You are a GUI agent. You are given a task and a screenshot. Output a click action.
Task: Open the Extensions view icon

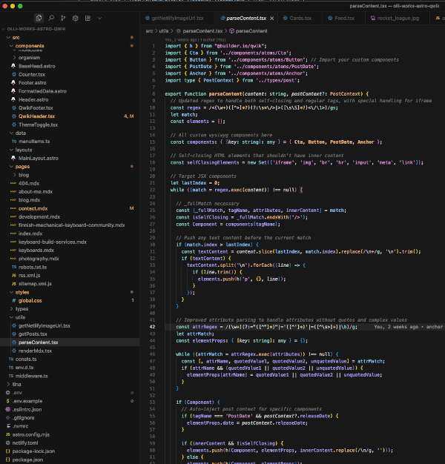click(88, 18)
